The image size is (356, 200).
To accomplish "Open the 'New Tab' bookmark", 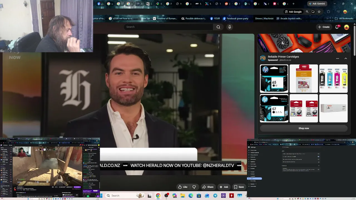I will [x=144, y=19].
